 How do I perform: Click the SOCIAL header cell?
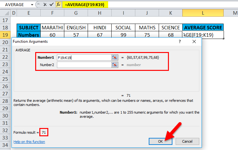[123, 27]
